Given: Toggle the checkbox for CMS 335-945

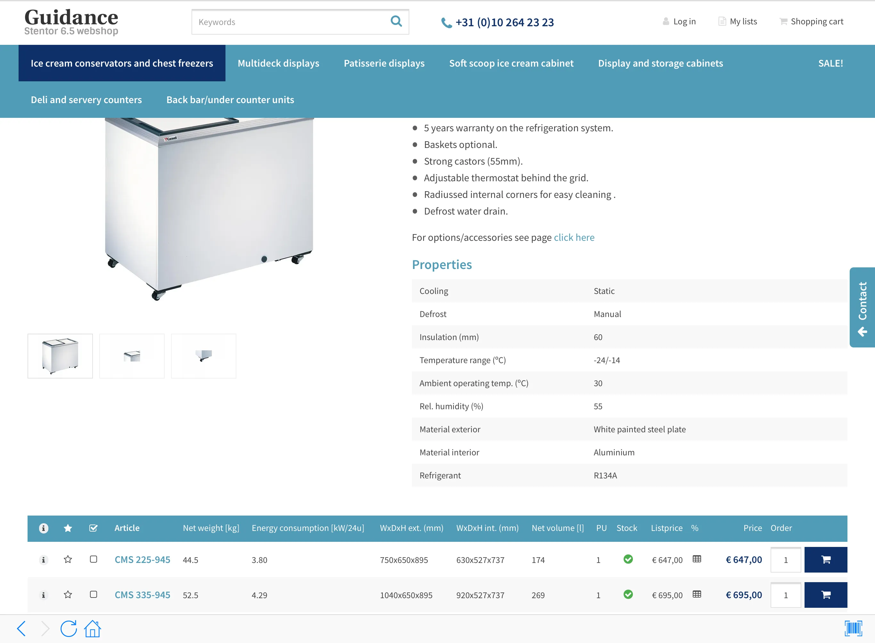Looking at the screenshot, I should coord(94,594).
